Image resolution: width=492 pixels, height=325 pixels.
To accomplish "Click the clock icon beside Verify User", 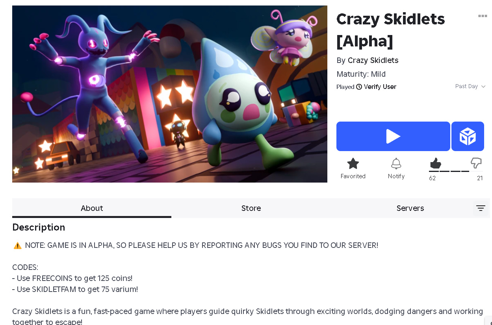I will coord(359,87).
